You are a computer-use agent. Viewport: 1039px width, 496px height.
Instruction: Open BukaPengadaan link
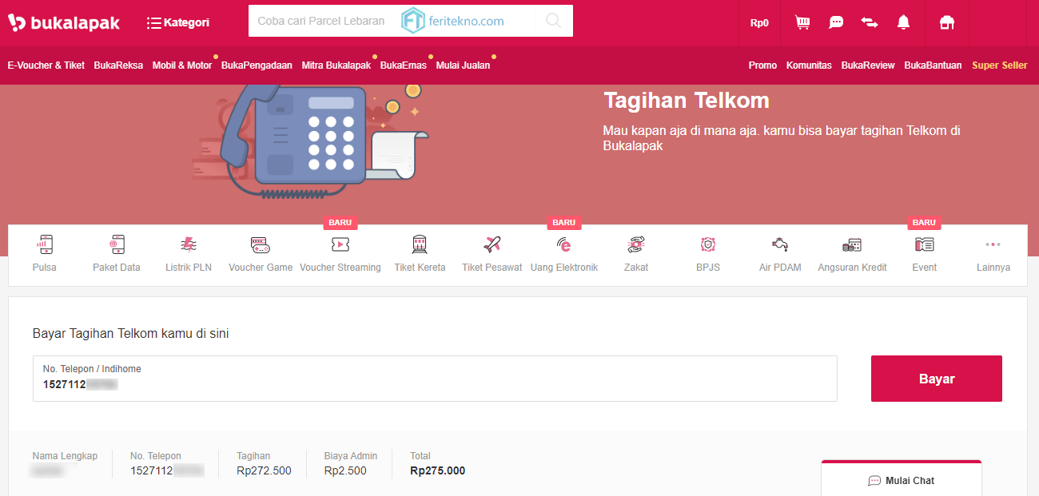coord(257,65)
